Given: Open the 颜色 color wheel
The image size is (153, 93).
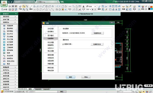Looking at the screenshot, I should pyautogui.click(x=143, y=8).
